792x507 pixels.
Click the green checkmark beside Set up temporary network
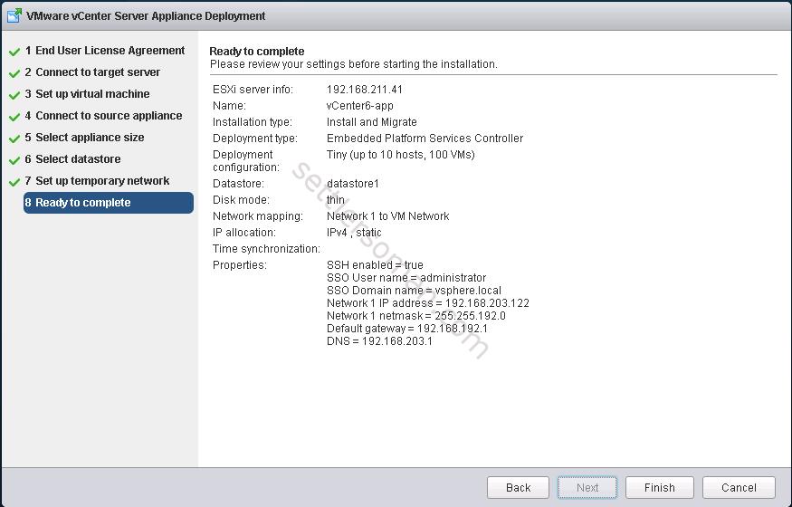tap(14, 182)
